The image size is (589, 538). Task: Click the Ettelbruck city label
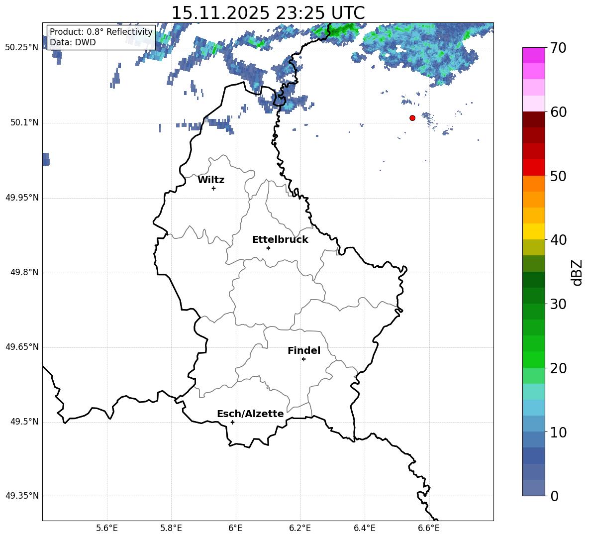point(280,240)
